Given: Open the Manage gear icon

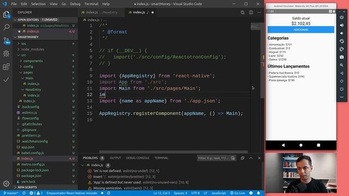Looking at the screenshot, I should point(6,183).
